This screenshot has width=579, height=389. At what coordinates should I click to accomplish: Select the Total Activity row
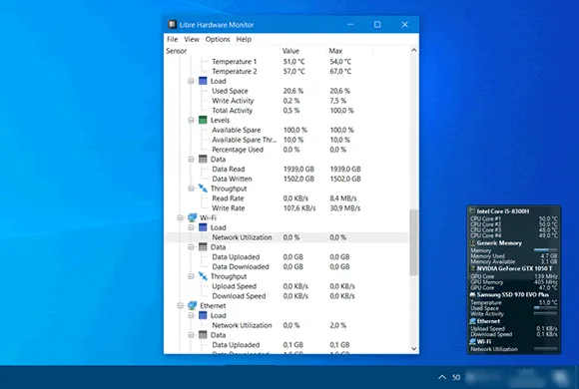[x=287, y=111]
